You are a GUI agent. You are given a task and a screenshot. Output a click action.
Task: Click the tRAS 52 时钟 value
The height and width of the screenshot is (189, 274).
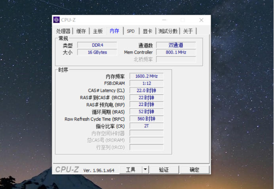(147, 112)
